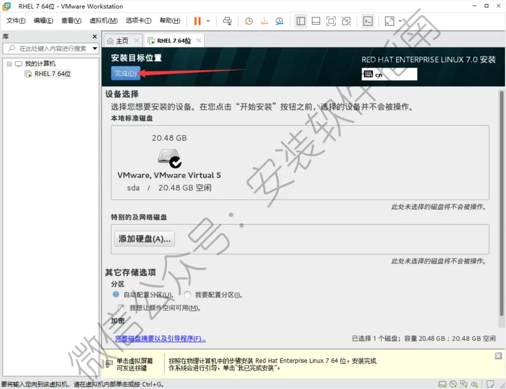
Task: Click the 20.48 GB disk size label
Action: click(170, 138)
